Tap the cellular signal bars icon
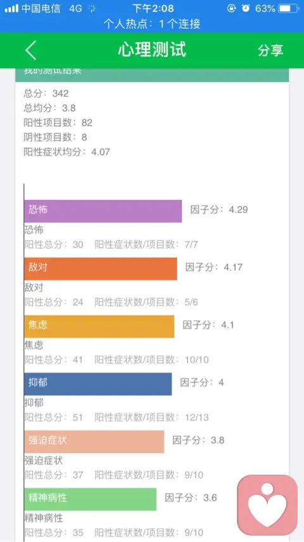Image resolution: width=304 pixels, height=542 pixels. tap(11, 9)
